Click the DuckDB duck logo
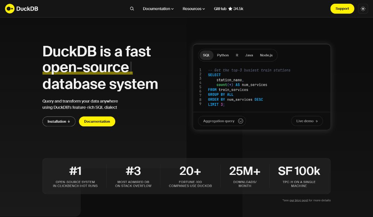Screen dimensions: 373x217 9,9
